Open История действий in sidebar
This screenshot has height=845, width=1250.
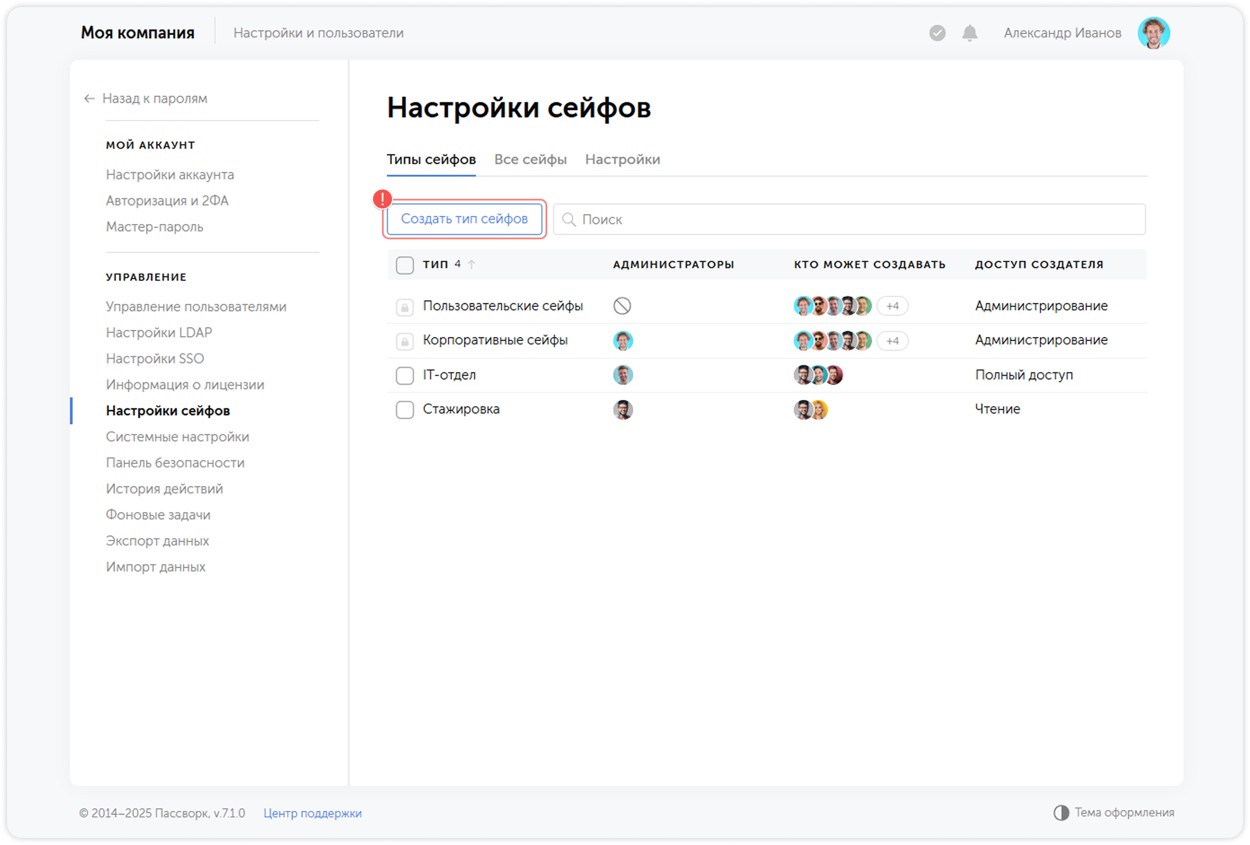[164, 489]
